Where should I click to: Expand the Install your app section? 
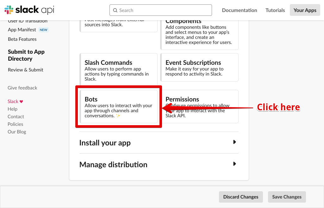pyautogui.click(x=159, y=143)
